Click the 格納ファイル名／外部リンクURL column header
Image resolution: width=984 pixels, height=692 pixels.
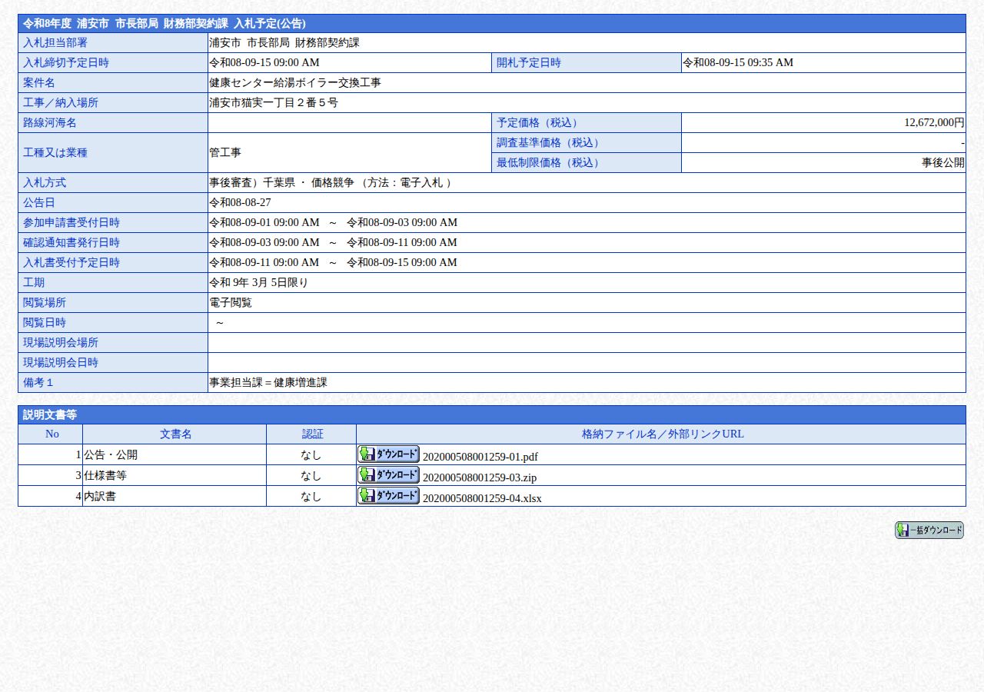coord(662,434)
